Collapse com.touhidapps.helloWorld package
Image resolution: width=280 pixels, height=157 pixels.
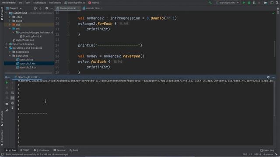pos(14,32)
